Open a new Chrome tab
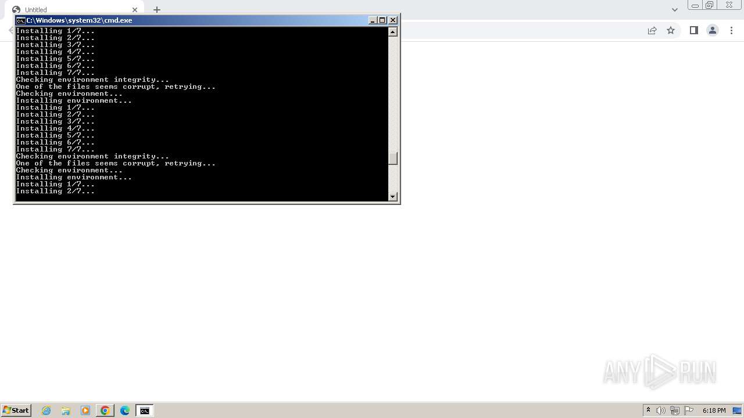 [x=157, y=10]
